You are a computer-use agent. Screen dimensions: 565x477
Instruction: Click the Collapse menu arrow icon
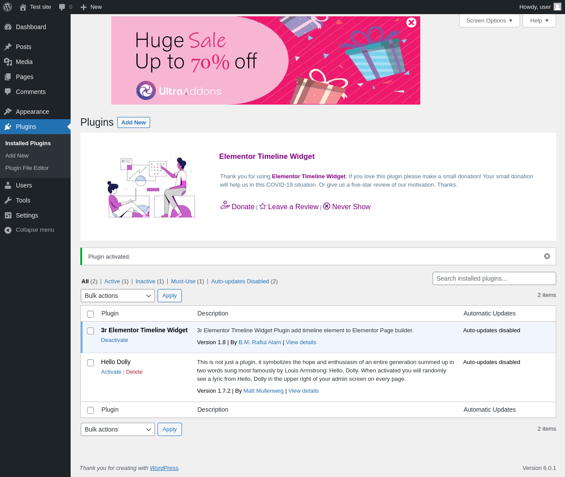tap(8, 230)
